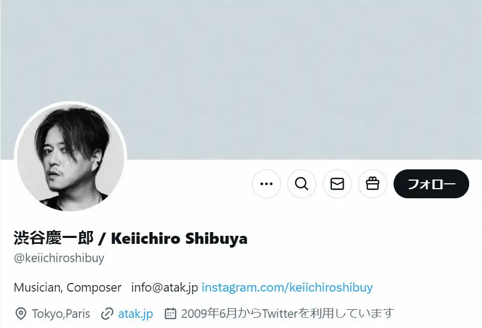The image size is (482, 328).
Task: Click the gift box icon
Action: (372, 184)
